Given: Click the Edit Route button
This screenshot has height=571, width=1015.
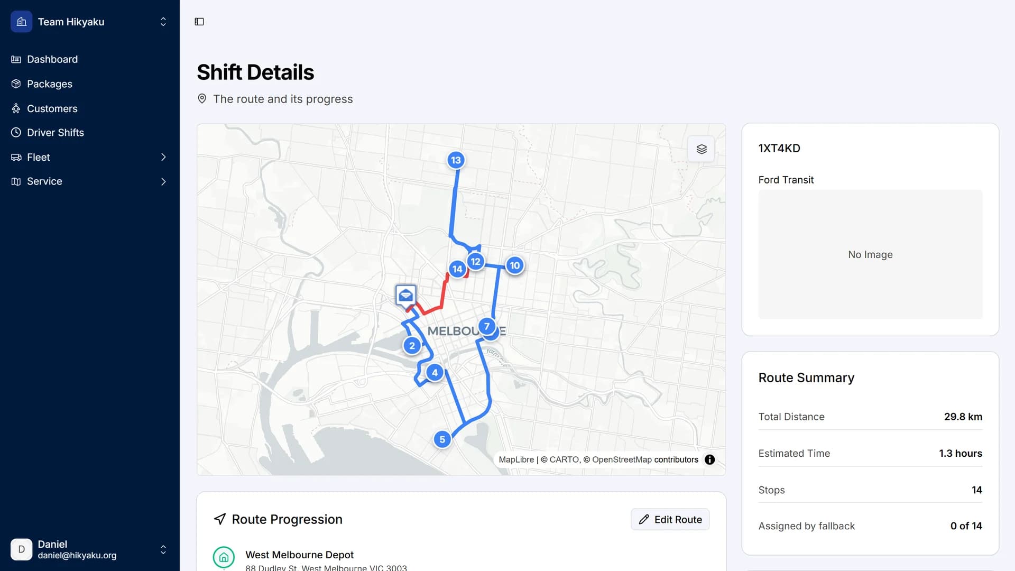Looking at the screenshot, I should tap(670, 519).
